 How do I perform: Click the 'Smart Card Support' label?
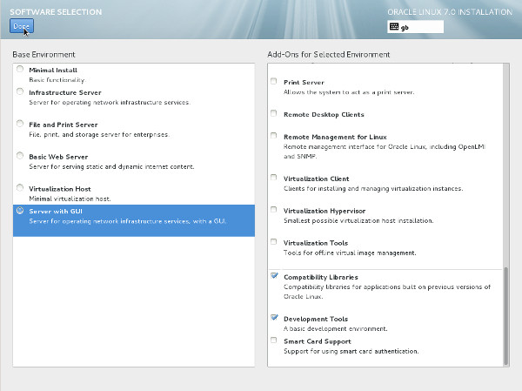[318, 341]
